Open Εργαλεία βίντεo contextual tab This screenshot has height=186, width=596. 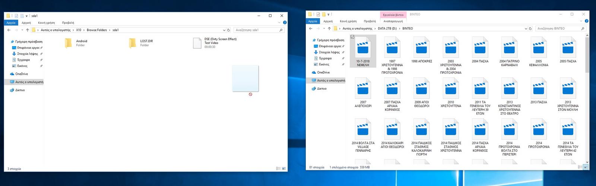[x=393, y=15]
